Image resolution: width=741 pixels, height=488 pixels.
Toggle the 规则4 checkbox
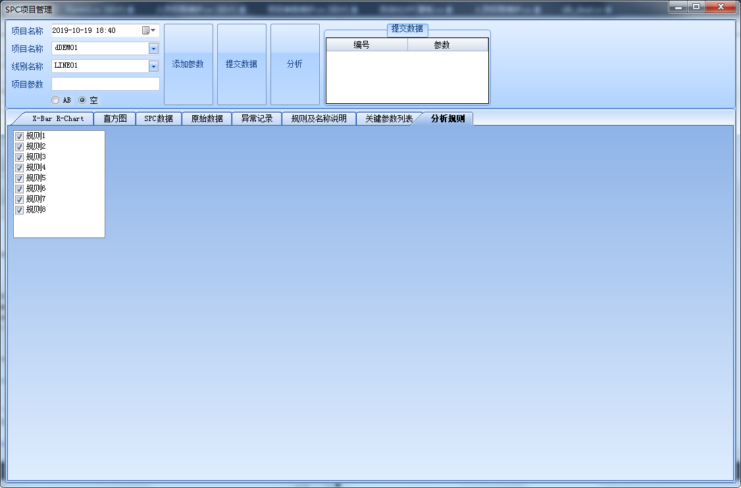coord(19,168)
